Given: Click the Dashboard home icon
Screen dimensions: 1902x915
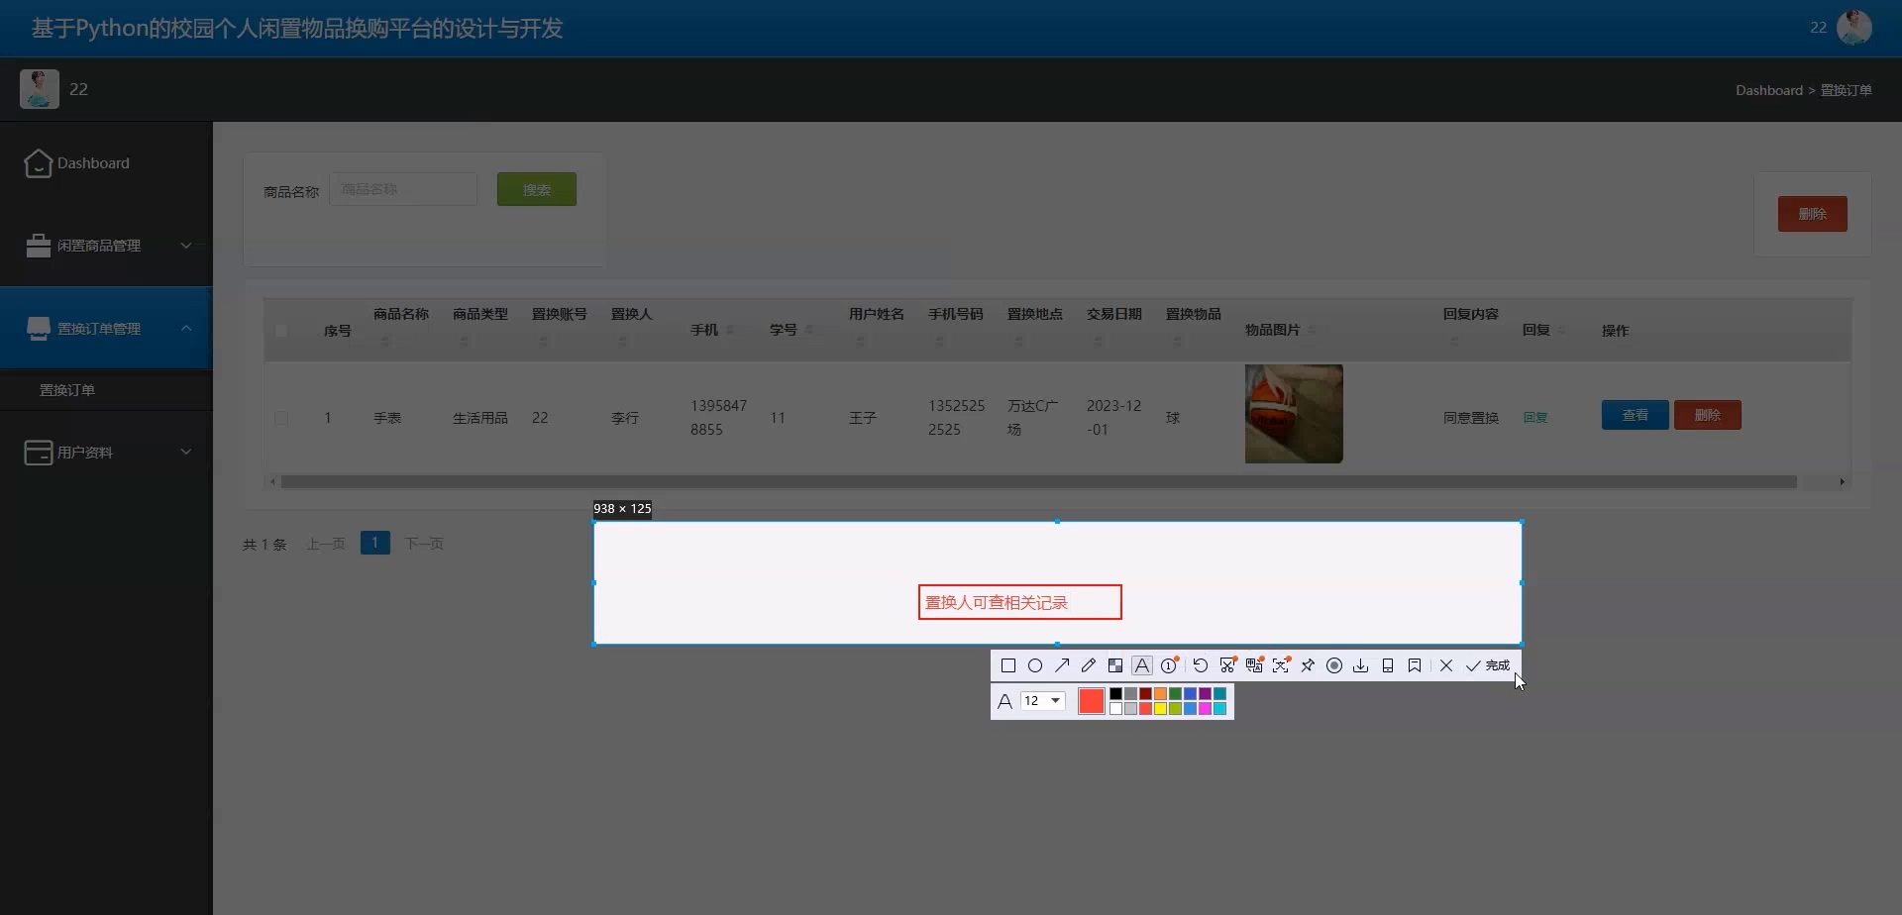Looking at the screenshot, I should point(38,163).
